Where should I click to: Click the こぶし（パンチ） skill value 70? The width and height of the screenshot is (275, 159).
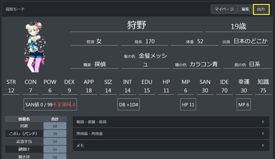click(55, 134)
